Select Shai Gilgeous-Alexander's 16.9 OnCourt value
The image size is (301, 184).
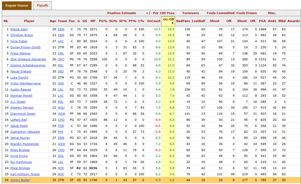[x=157, y=59]
